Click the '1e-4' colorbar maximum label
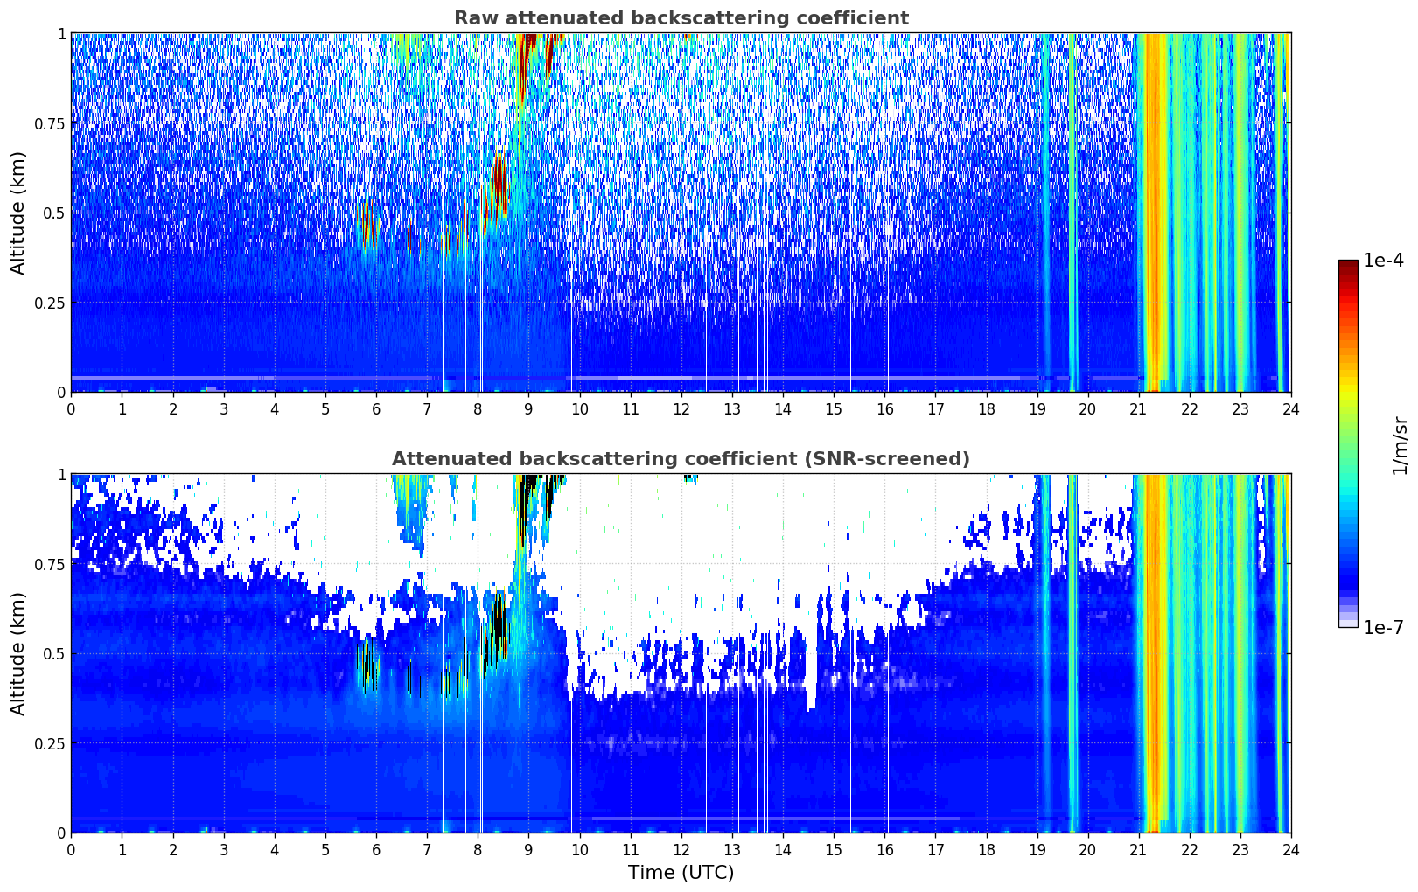 1383,261
